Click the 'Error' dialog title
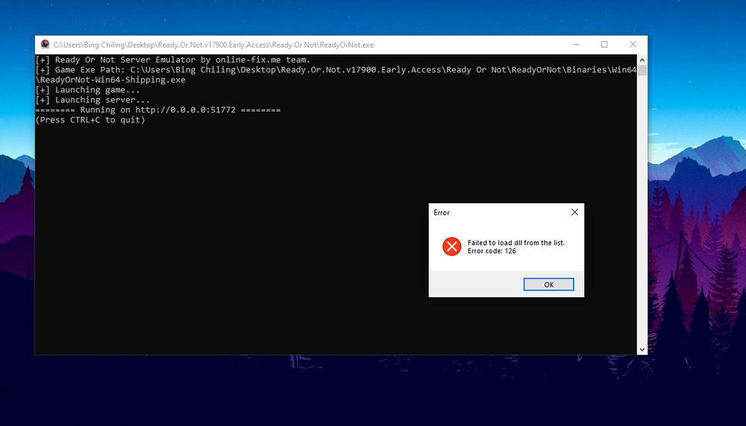 pos(442,213)
